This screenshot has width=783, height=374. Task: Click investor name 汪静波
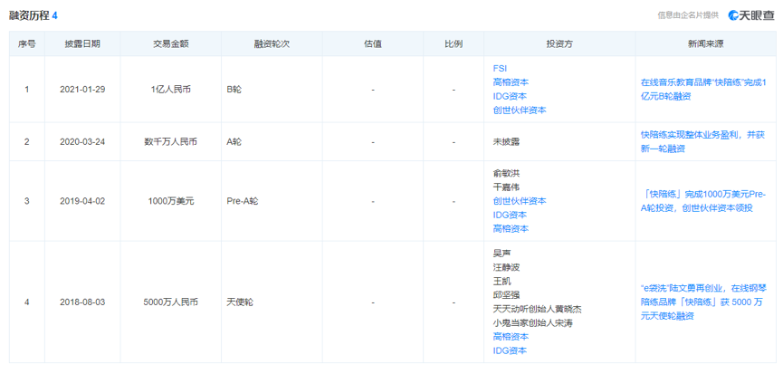[x=506, y=266]
